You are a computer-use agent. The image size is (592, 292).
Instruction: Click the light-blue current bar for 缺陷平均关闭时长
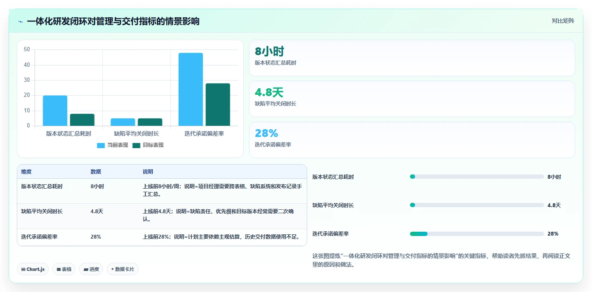123,122
